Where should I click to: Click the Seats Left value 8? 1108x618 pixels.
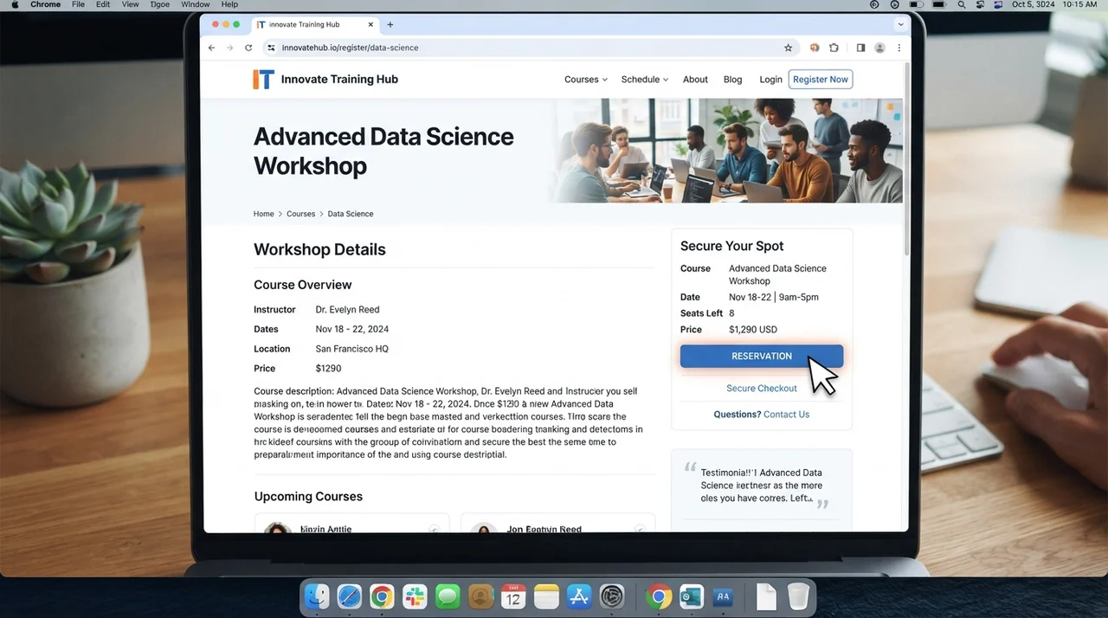point(731,313)
